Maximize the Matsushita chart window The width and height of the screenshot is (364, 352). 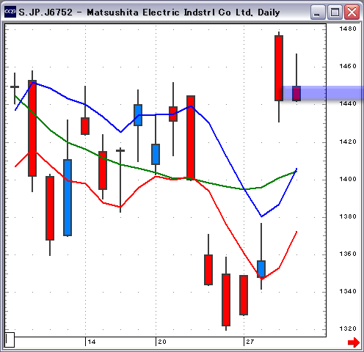pos(335,12)
